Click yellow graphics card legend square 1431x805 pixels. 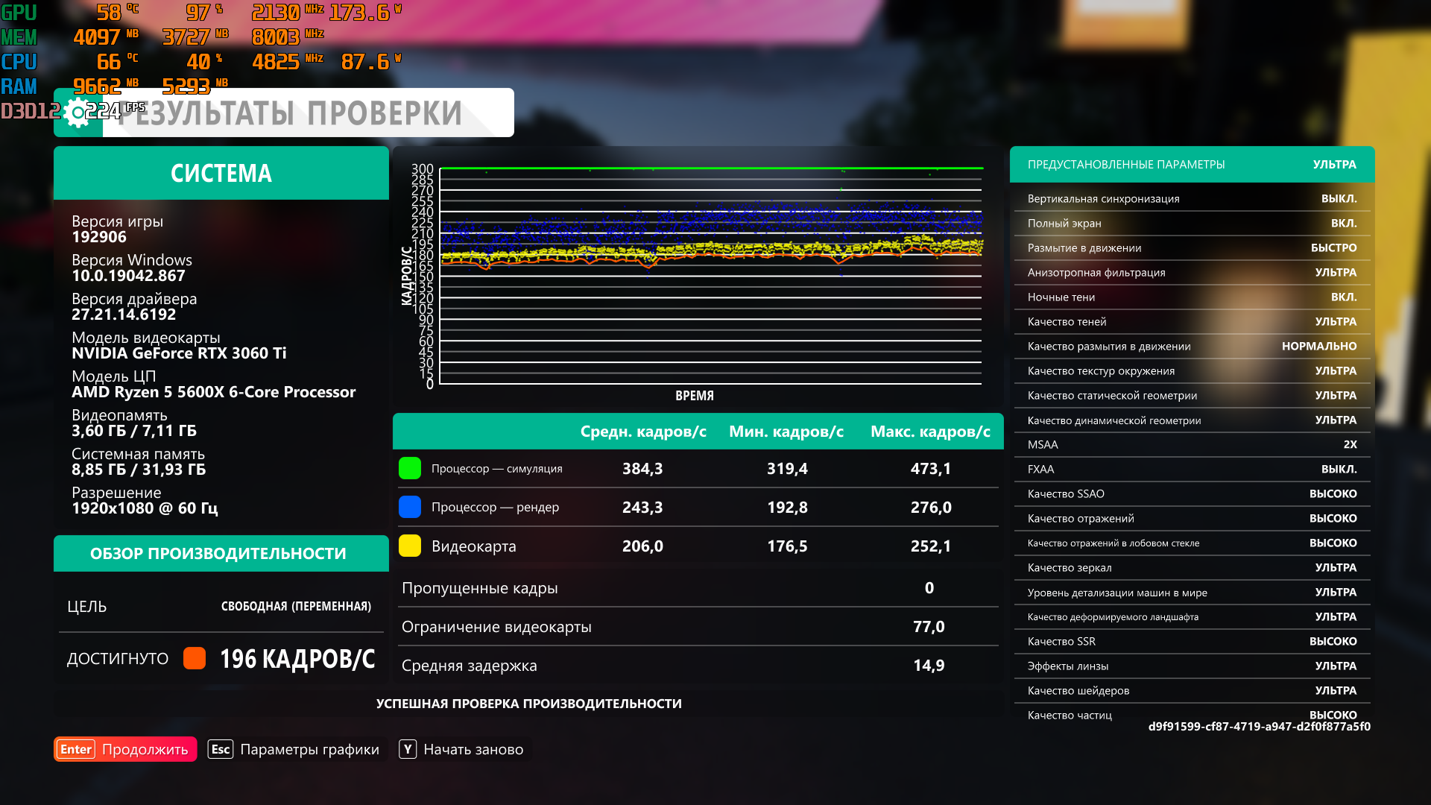click(410, 546)
